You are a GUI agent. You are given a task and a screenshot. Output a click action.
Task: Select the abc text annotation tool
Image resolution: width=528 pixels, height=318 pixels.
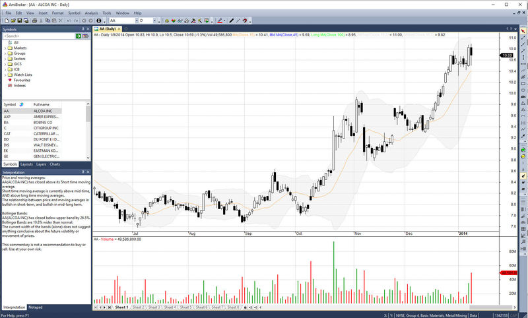(523, 96)
